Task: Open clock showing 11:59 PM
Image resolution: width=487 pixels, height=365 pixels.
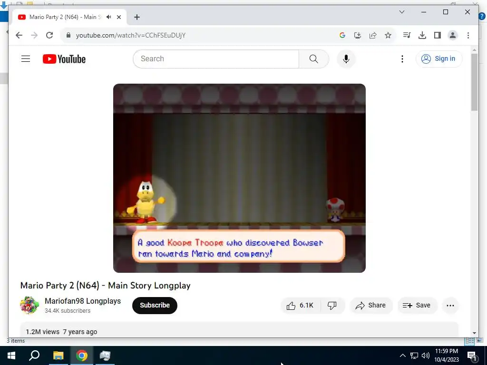Action: pos(446,355)
